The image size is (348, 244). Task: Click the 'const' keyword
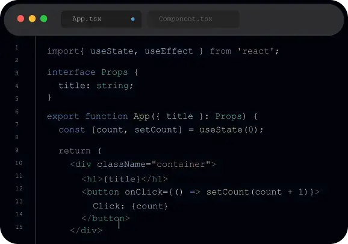[x=72, y=130]
